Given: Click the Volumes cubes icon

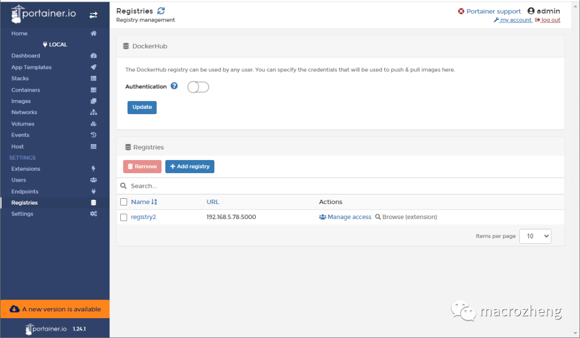Looking at the screenshot, I should click(93, 124).
